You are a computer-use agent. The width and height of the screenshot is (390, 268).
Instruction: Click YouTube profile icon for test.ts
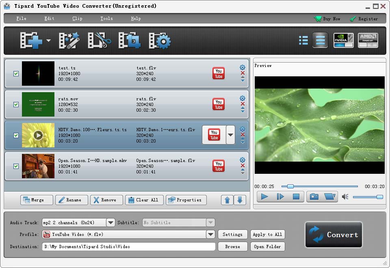coord(219,73)
